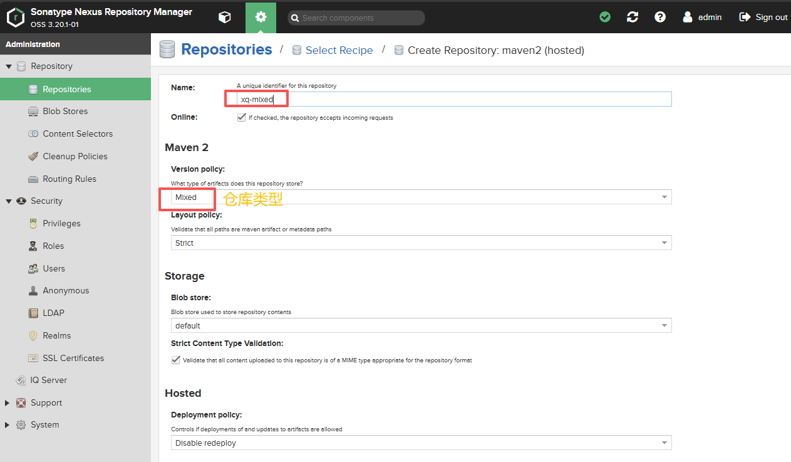Screen dimensions: 791x462
Task: Click the Repository group database icon
Action: (21, 66)
